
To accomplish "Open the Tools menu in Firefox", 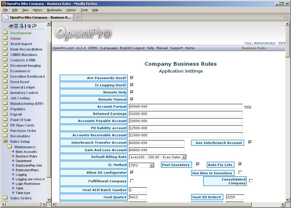I will pos(84,10).
